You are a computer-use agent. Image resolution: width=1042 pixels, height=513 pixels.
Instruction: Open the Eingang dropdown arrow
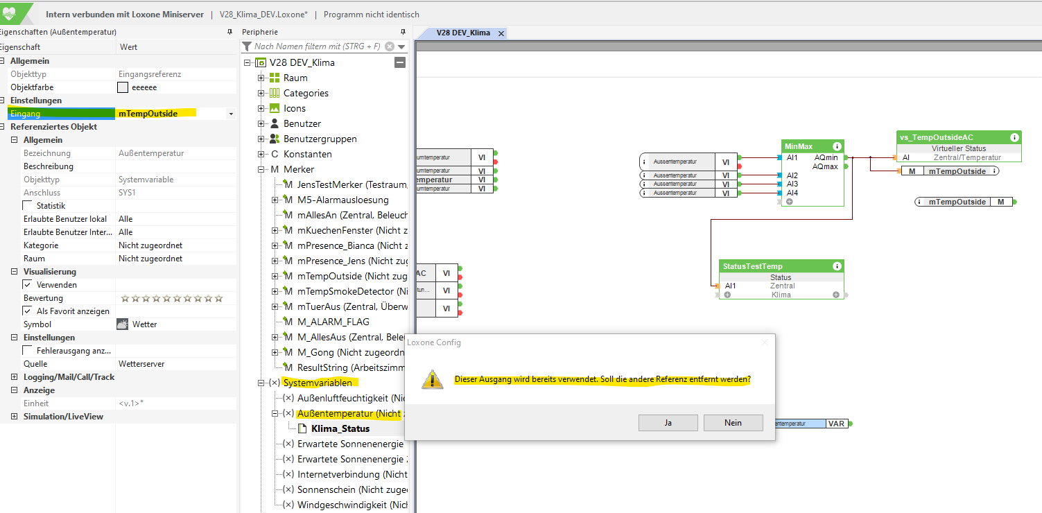point(231,114)
